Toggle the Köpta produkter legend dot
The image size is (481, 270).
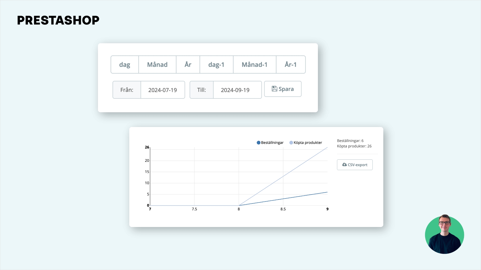(x=291, y=142)
